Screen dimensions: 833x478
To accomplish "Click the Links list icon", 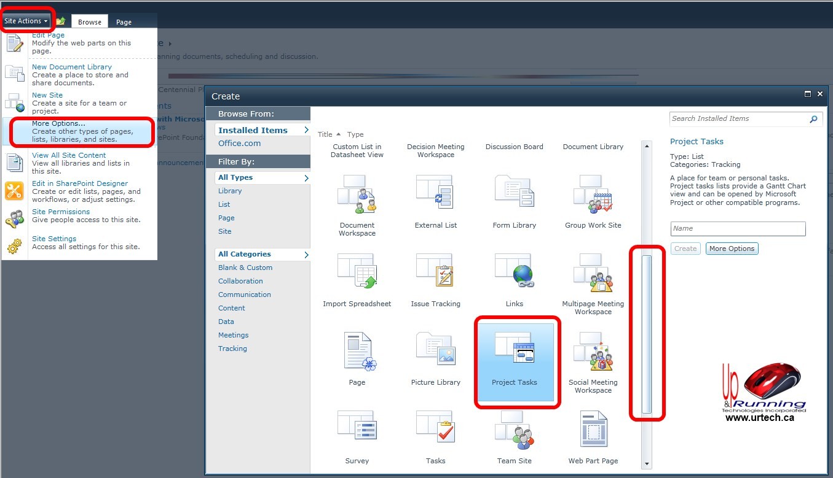I will (x=515, y=271).
